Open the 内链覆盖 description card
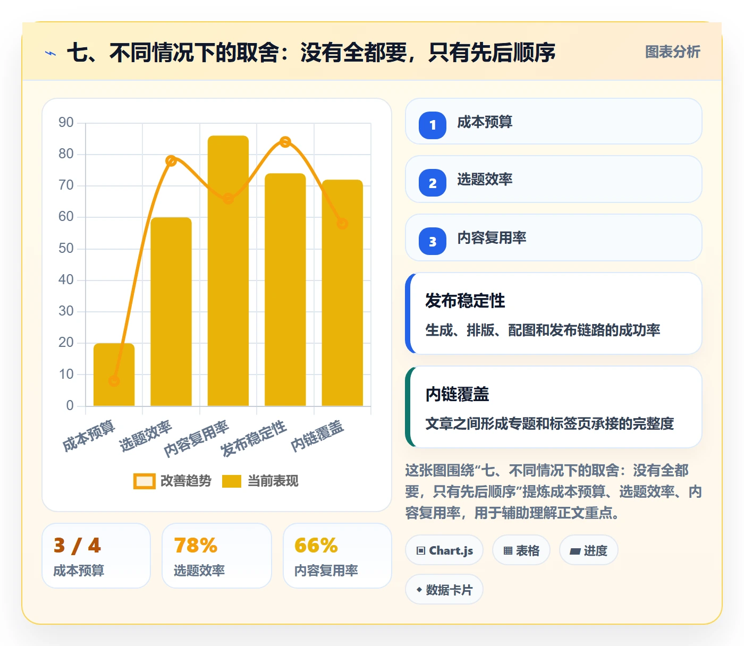The height and width of the screenshot is (646, 744). (554, 407)
